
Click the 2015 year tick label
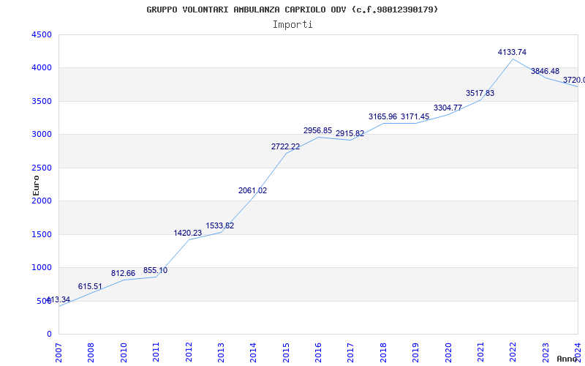coord(286,352)
